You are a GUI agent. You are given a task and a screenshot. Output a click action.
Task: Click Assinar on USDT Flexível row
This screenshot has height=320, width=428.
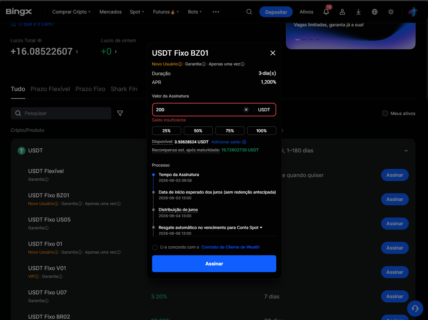[395, 175]
